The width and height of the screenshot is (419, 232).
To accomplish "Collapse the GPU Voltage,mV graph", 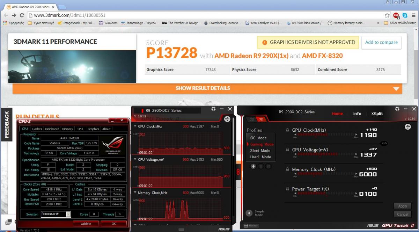I will [x=135, y=159].
